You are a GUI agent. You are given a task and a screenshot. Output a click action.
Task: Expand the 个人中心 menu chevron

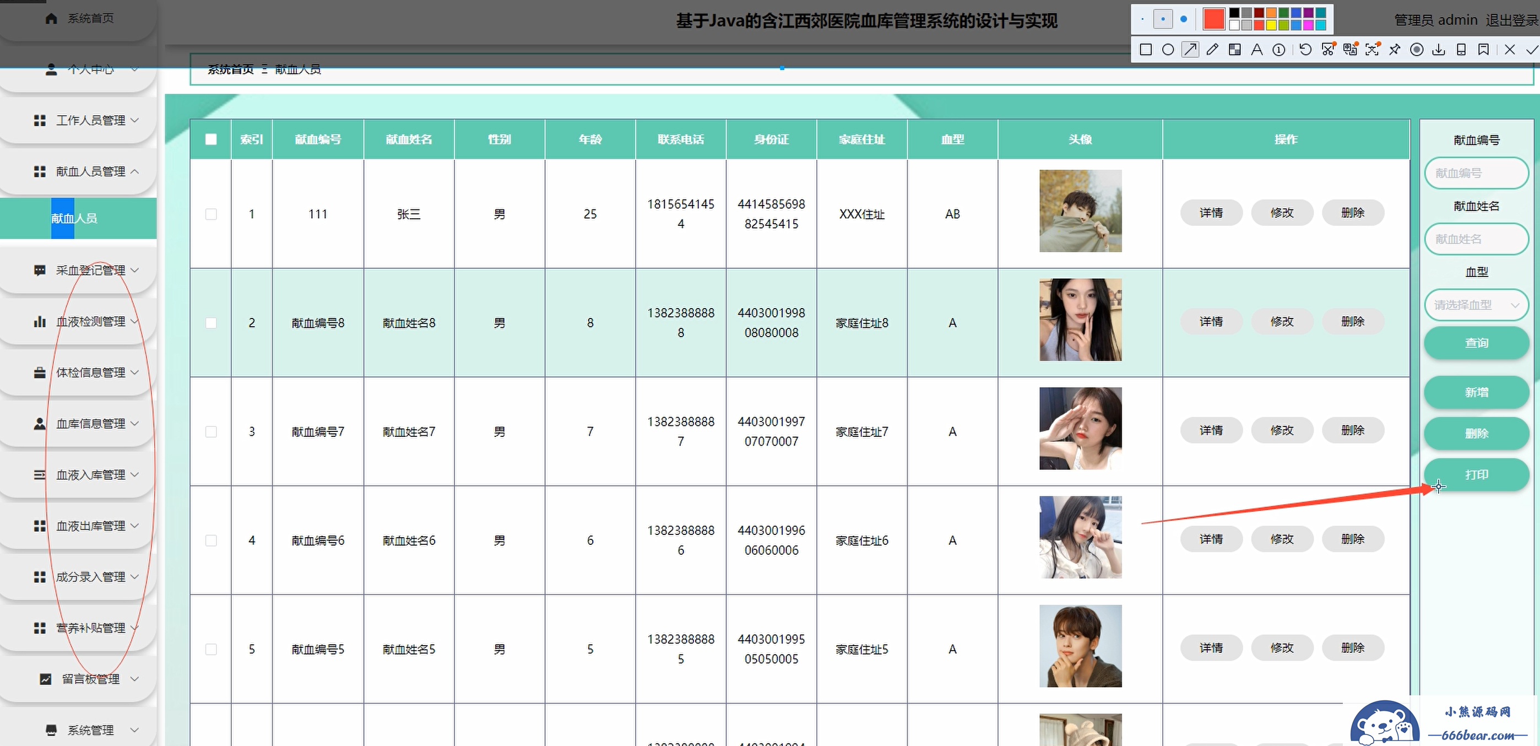coord(135,69)
